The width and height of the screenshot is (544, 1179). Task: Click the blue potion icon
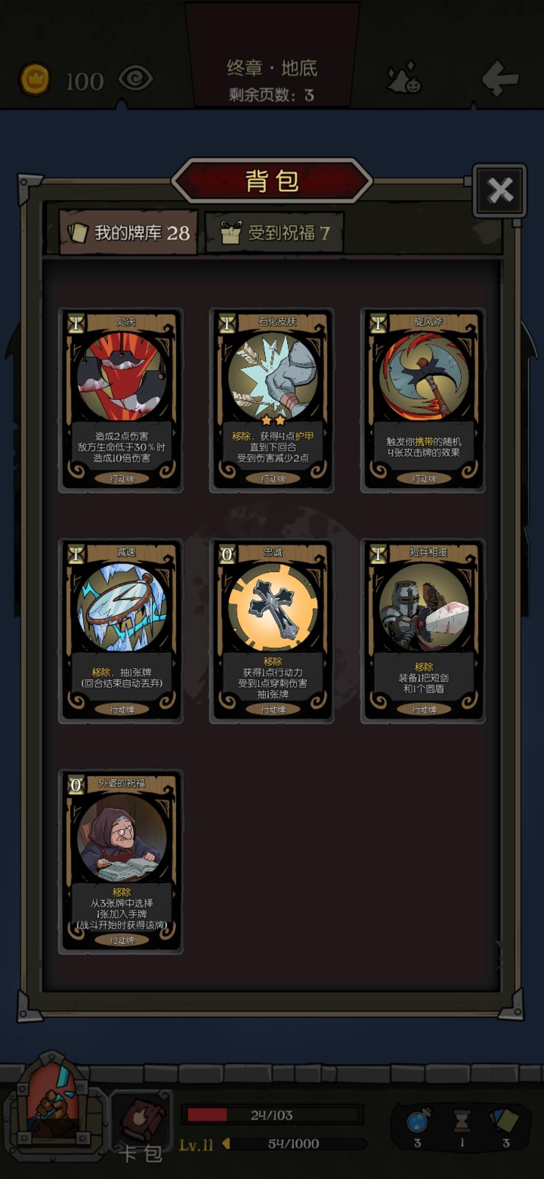[x=418, y=1122]
